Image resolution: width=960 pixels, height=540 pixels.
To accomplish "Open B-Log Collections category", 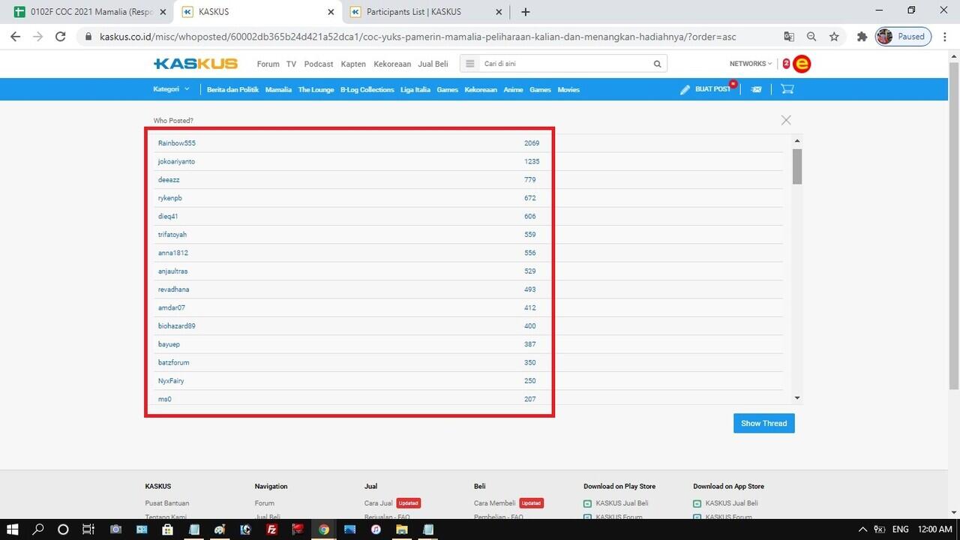I will click(367, 89).
